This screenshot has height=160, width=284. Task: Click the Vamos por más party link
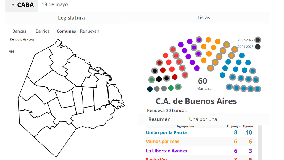162,141
